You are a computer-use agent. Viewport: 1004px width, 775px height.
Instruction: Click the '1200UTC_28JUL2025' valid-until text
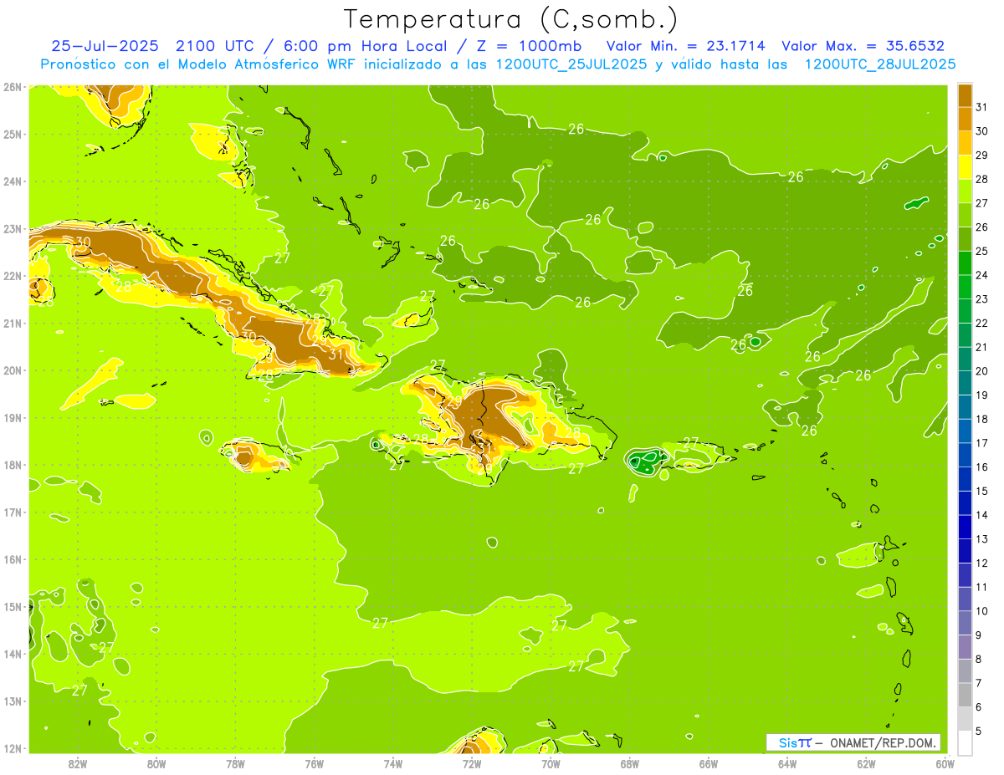(x=879, y=64)
